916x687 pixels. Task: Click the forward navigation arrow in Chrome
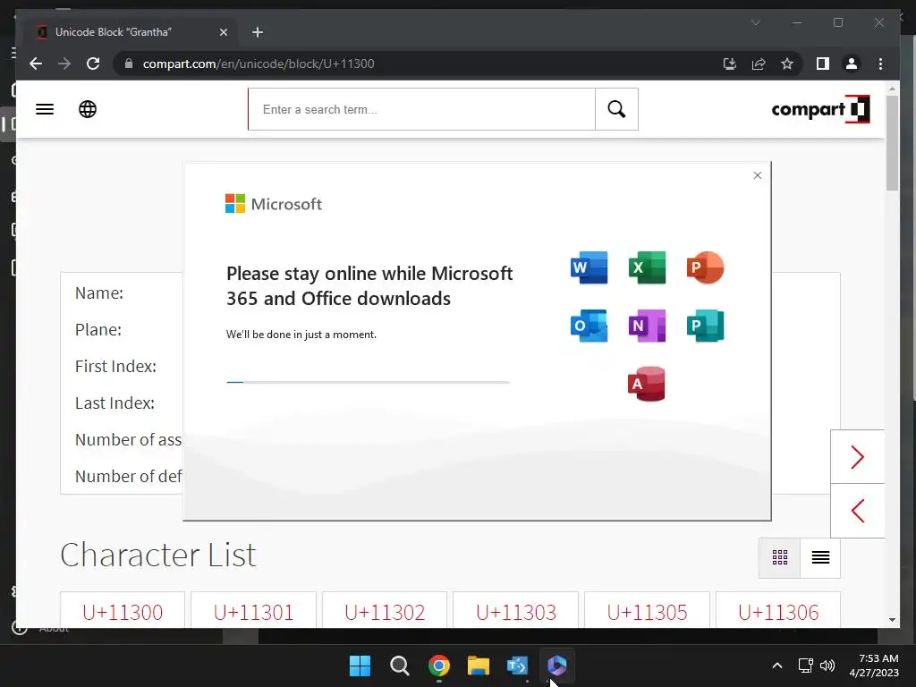pyautogui.click(x=64, y=64)
